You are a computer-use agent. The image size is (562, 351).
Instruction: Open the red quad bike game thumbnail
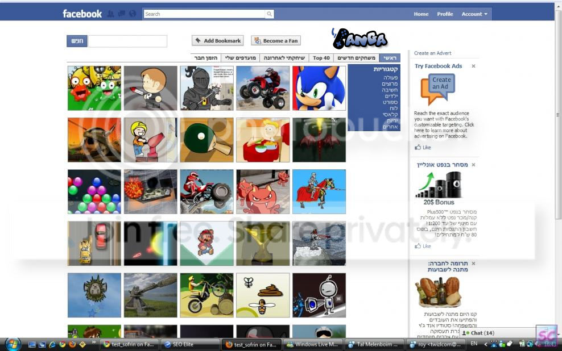point(263,88)
